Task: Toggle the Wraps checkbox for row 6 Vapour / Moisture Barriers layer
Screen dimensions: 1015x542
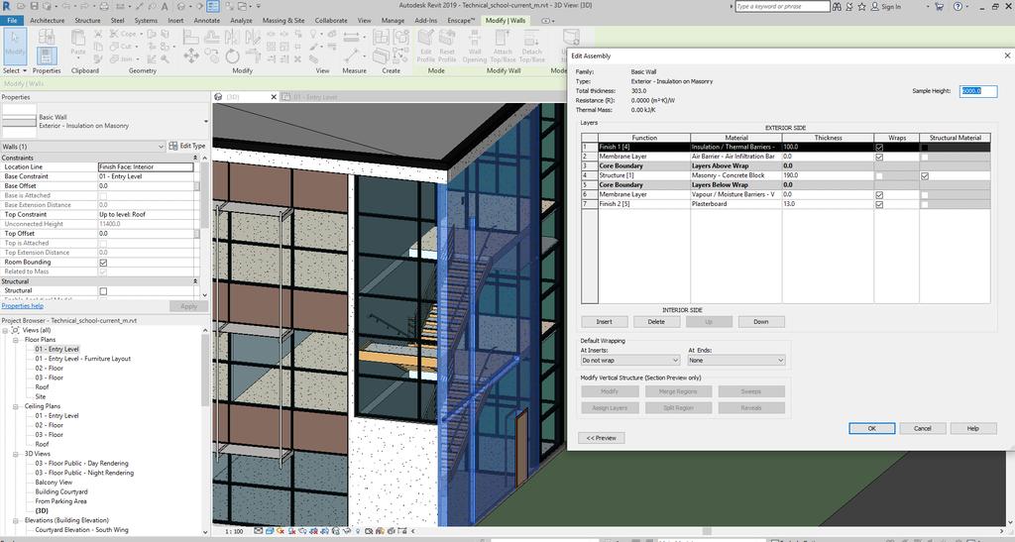Action: (x=878, y=194)
